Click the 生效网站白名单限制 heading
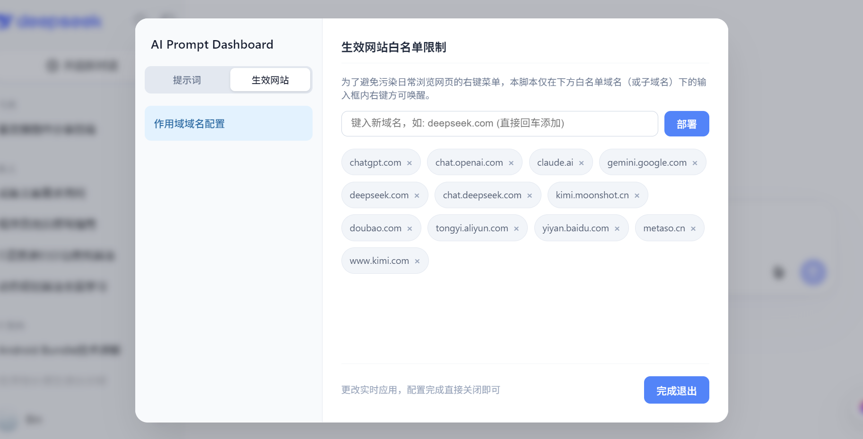 394,47
